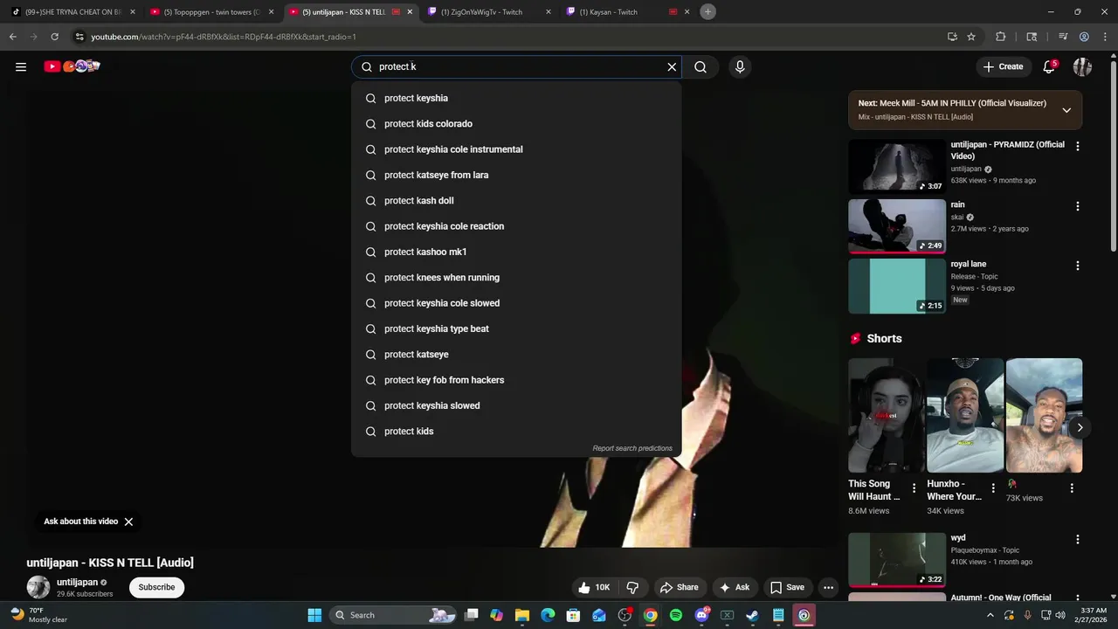Choose suggestion "protect kids colorado"
The height and width of the screenshot is (629, 1118).
pos(516,124)
